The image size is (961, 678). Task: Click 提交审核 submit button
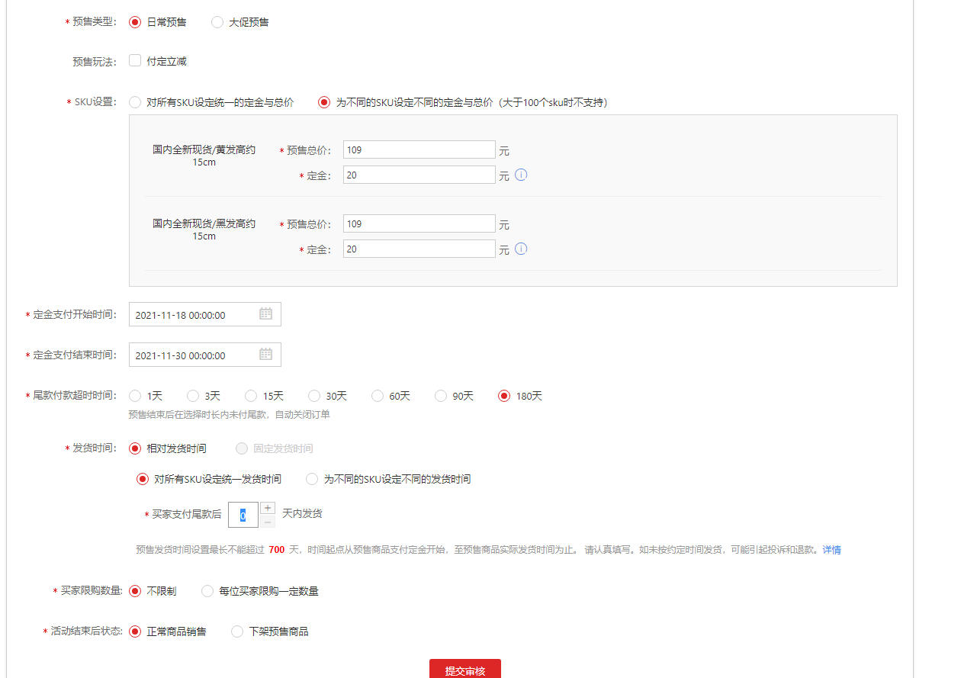[x=465, y=669]
